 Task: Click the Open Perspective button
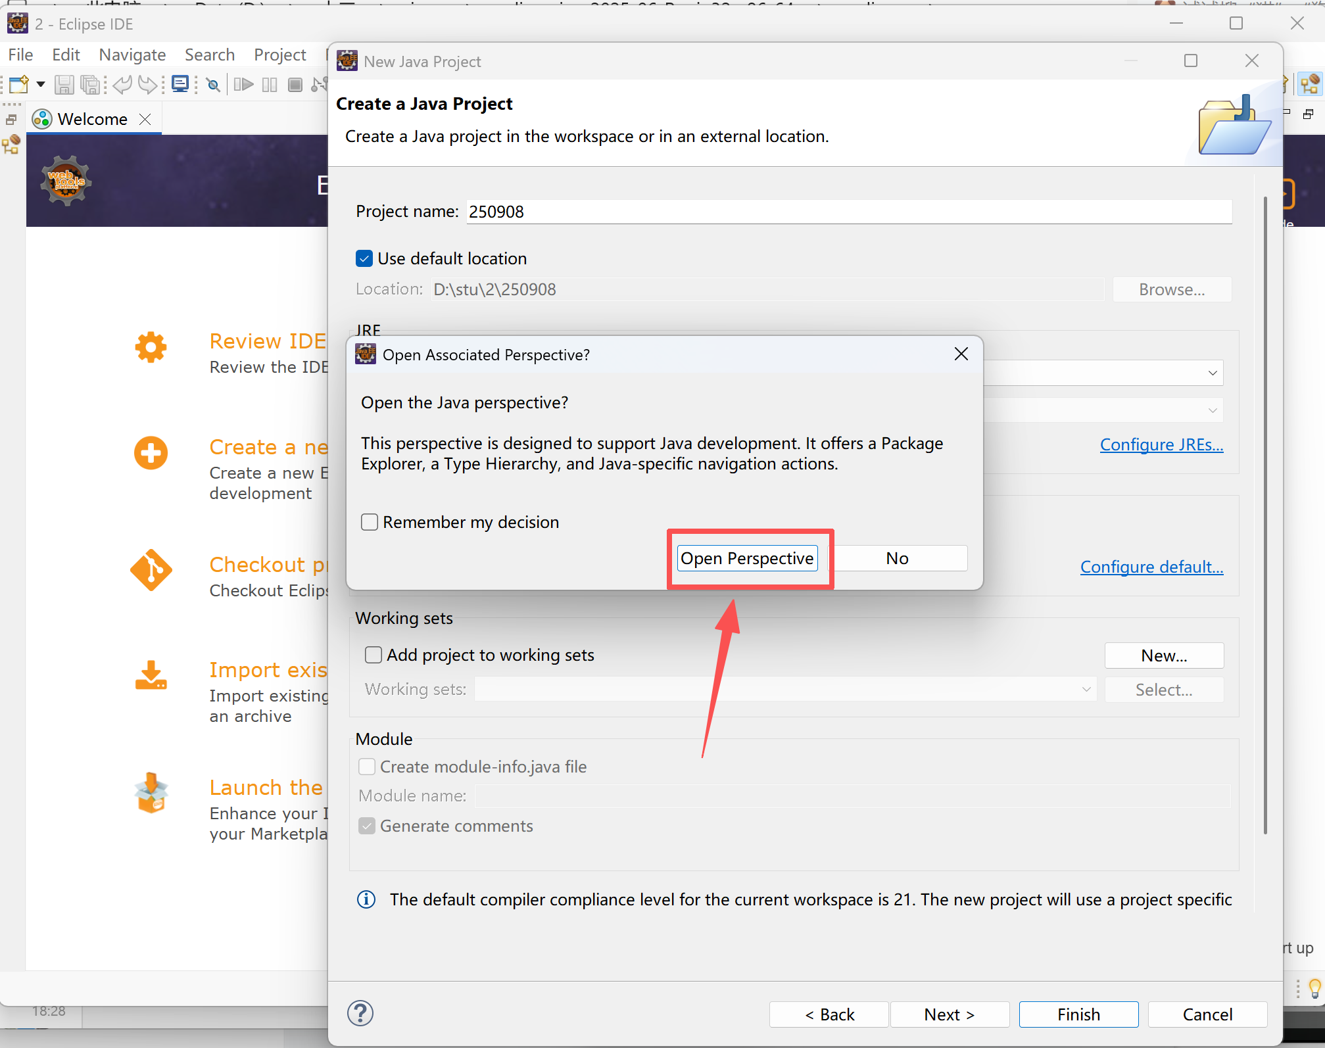click(x=747, y=558)
